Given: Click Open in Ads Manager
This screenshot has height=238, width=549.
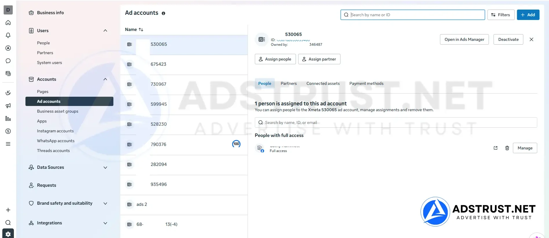Looking at the screenshot, I should 464,39.
